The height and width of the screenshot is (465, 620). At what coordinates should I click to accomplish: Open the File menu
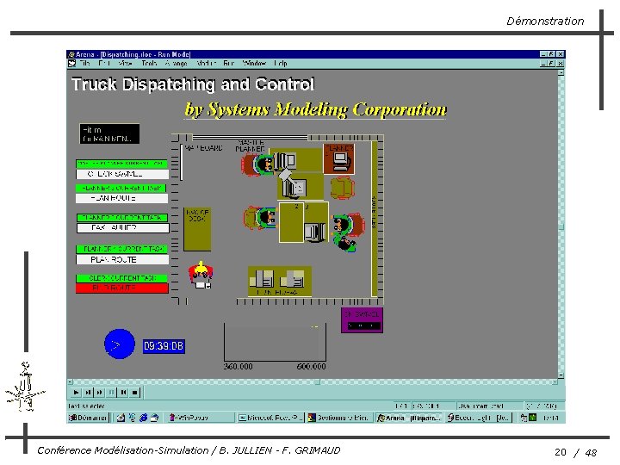click(x=84, y=63)
